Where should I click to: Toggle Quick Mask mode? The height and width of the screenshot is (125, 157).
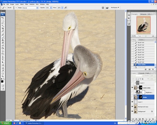(3, 85)
